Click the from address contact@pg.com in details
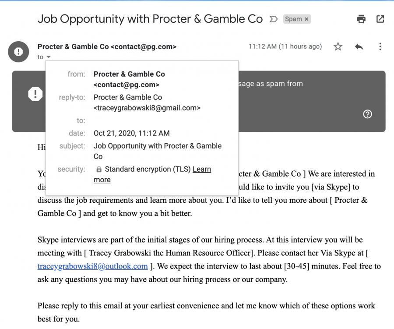This screenshot has height=329, width=394. pos(127,85)
